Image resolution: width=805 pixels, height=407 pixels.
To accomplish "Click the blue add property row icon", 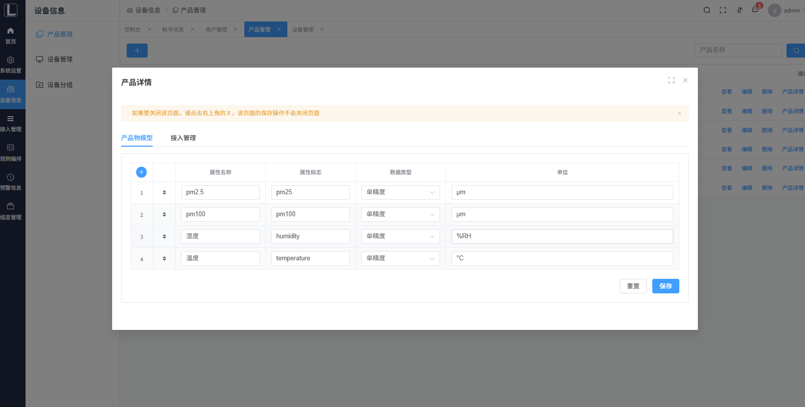I will pyautogui.click(x=142, y=172).
